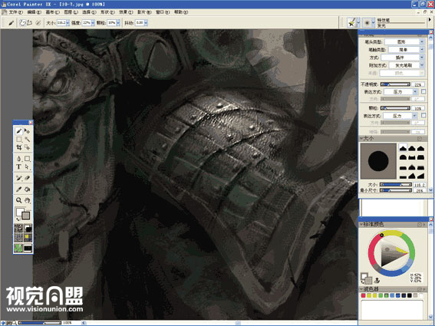Screen dimensions: 435x326
Task: Open the brush selector bar flyout arrow
Action: [x=430, y=20]
